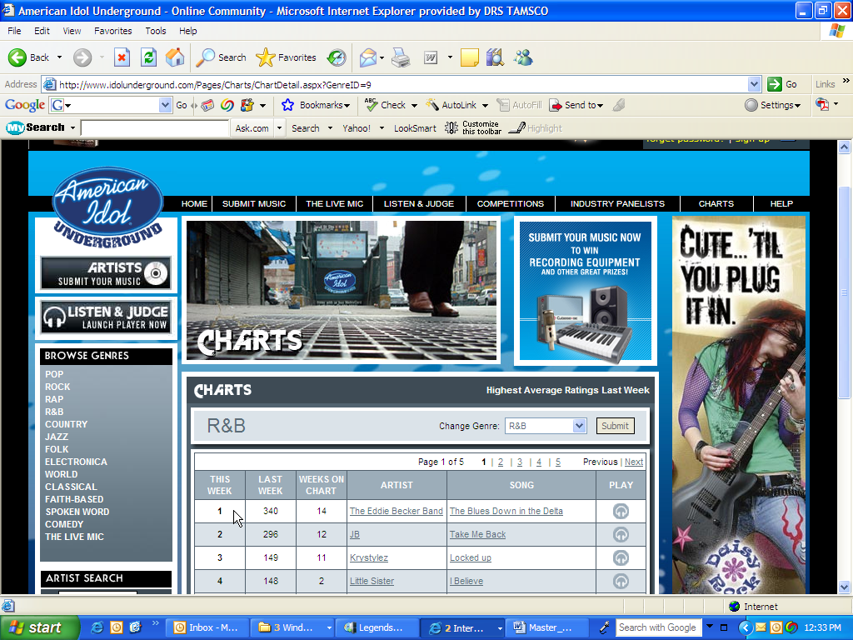Click the Windows start button

point(39,627)
